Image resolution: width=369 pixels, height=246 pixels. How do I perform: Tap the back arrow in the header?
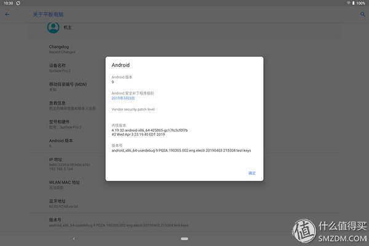7,15
